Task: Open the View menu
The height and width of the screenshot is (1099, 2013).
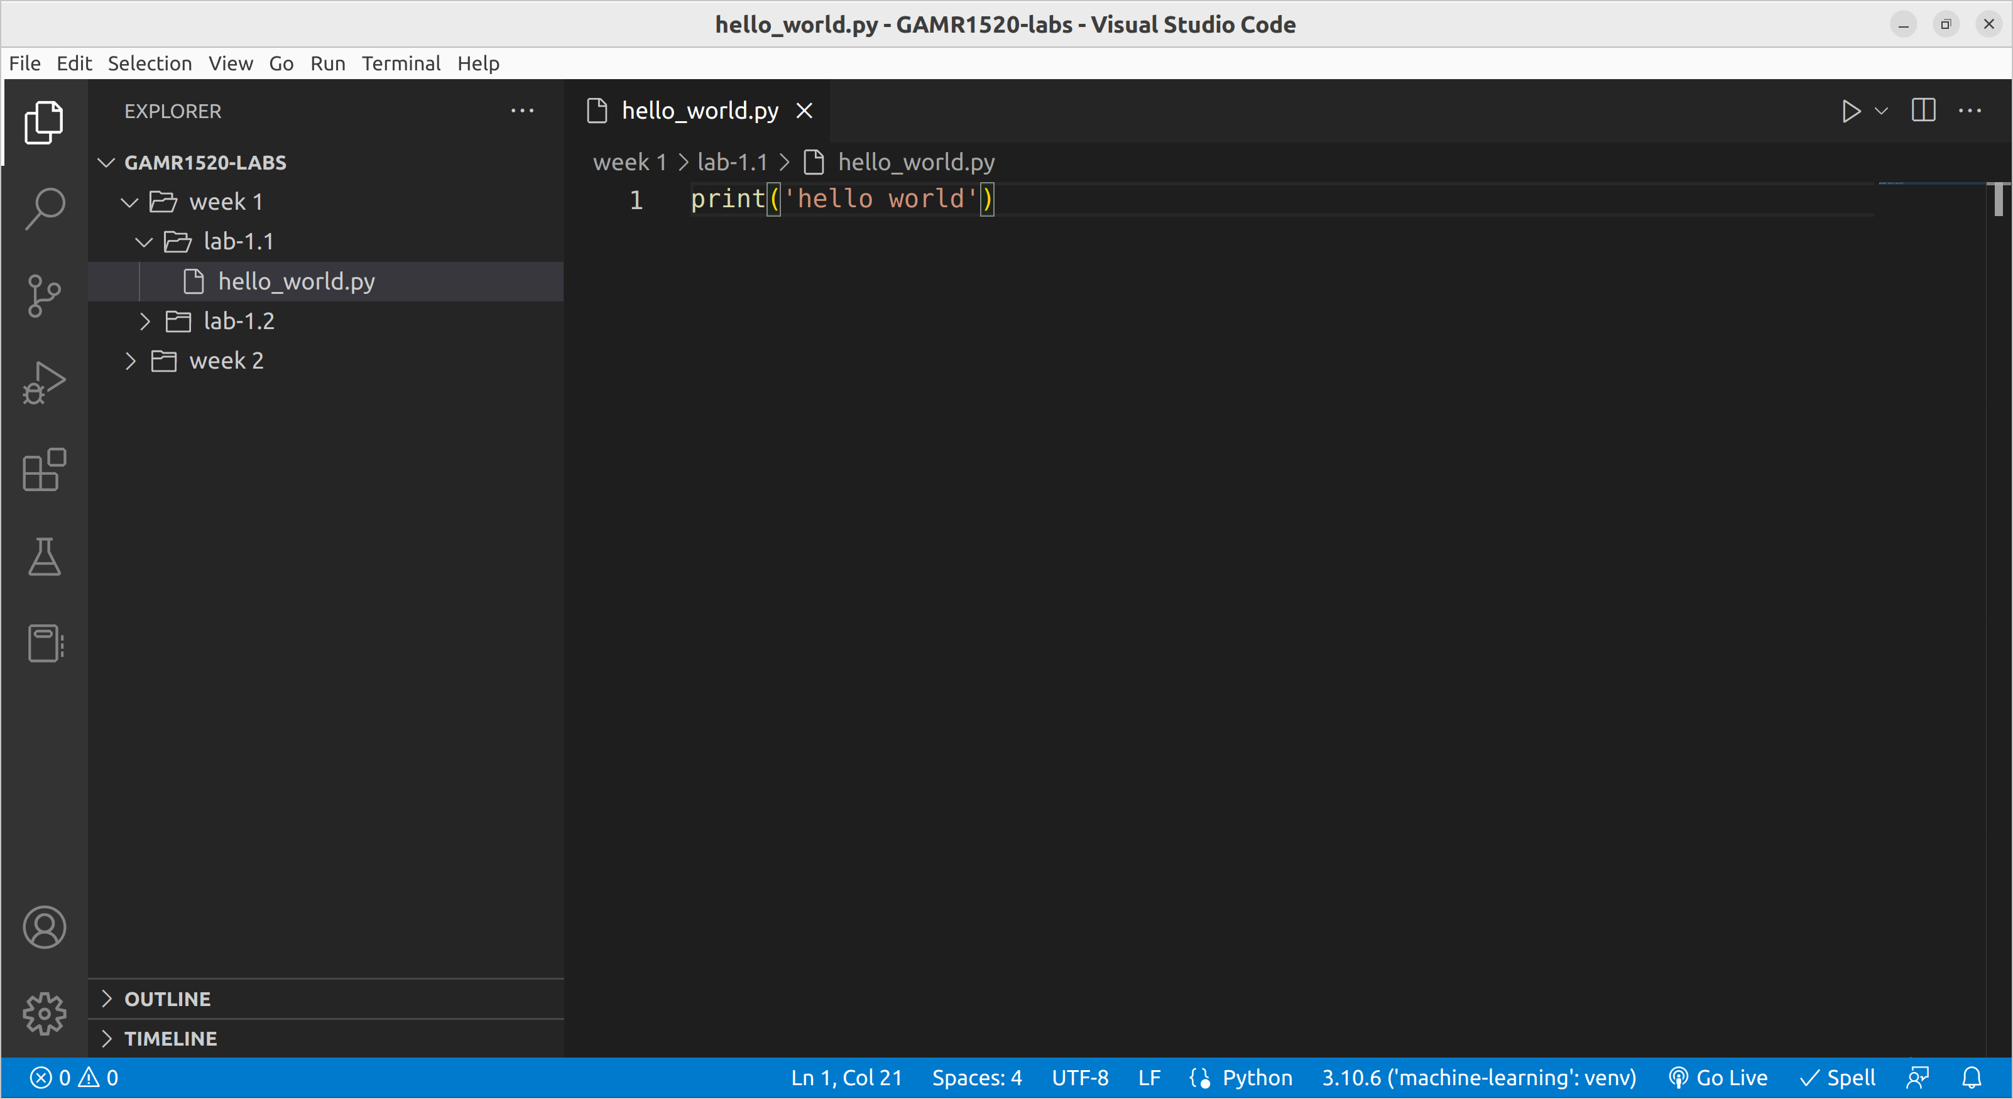Action: (x=231, y=63)
